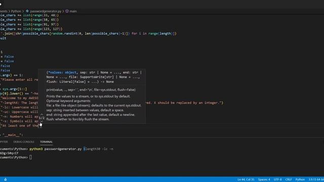This screenshot has width=324, height=182.
Task: Click 'flush: whether to forcibly flush' line
Action: point(77,119)
